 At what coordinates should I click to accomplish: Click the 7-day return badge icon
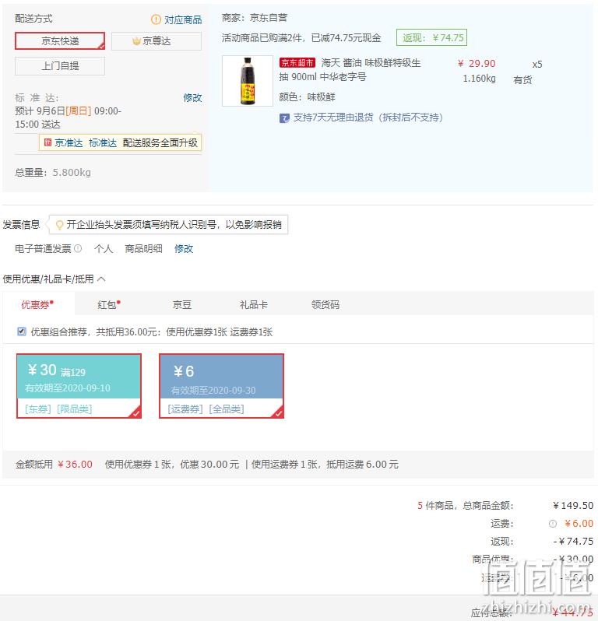pyautogui.click(x=284, y=118)
